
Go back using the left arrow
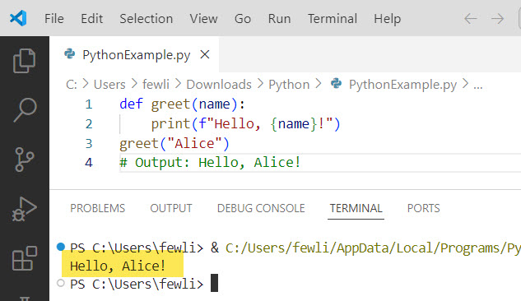[471, 19]
